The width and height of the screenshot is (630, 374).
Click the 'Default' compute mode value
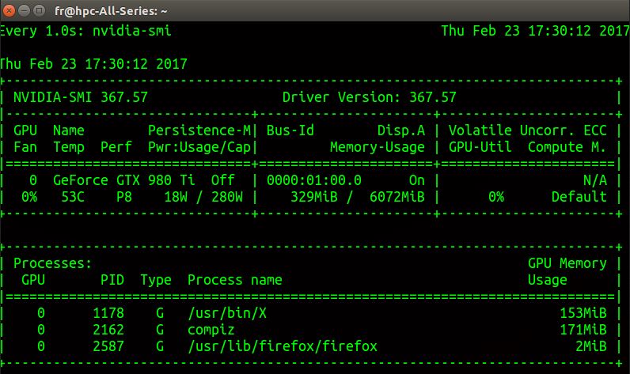[579, 197]
